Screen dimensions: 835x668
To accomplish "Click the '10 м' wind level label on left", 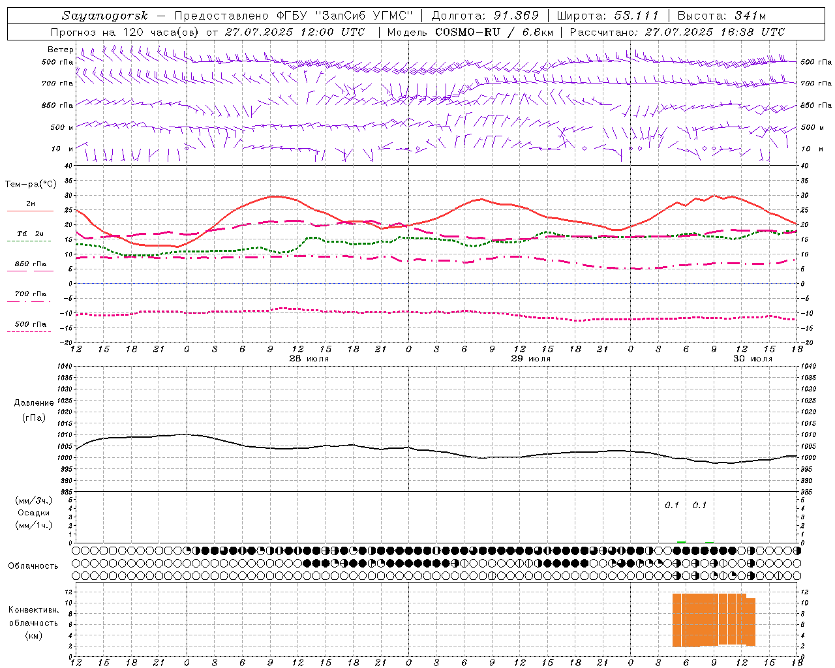I will [x=63, y=149].
